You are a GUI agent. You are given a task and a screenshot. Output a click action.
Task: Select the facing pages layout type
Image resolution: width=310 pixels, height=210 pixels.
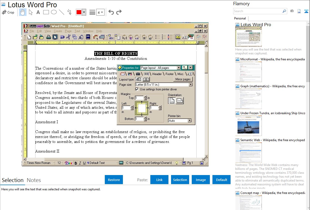(146, 79)
